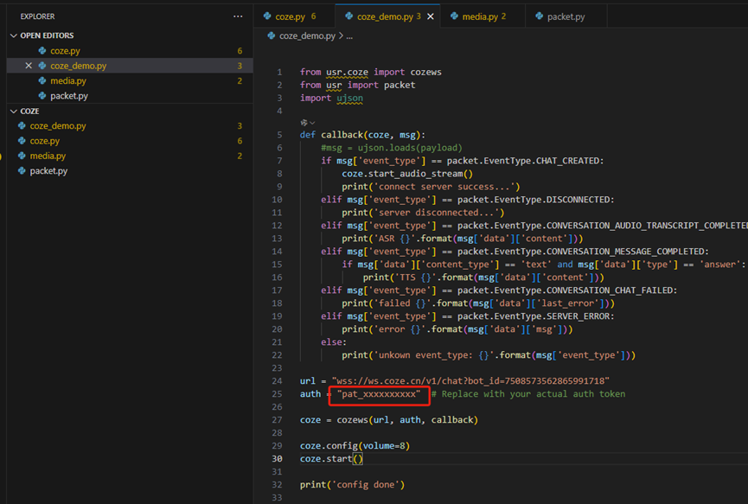Click the wss URL string on line 24

click(471, 381)
